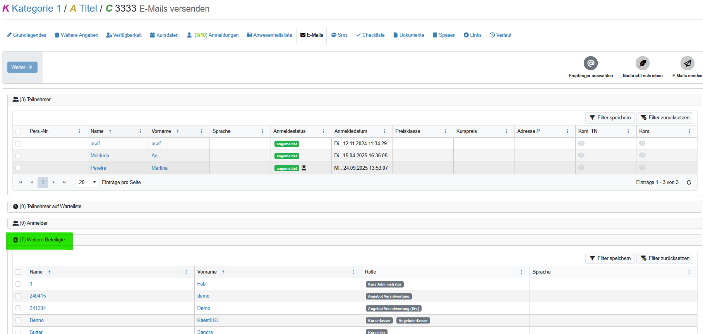The height and width of the screenshot is (334, 703).
Task: Open participant link Pereira
Action: pos(98,168)
